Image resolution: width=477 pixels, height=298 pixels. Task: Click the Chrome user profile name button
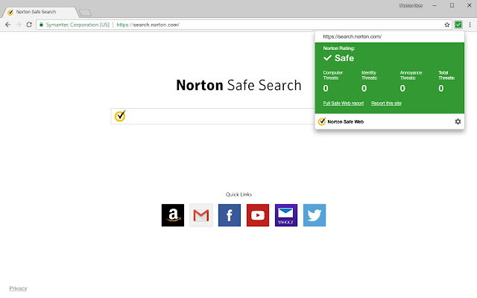411,5
